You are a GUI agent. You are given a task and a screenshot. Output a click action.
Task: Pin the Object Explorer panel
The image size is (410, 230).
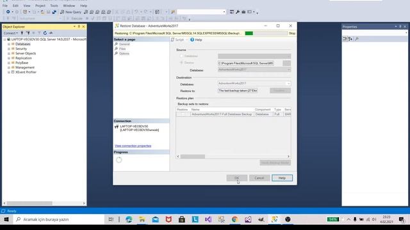79,27
